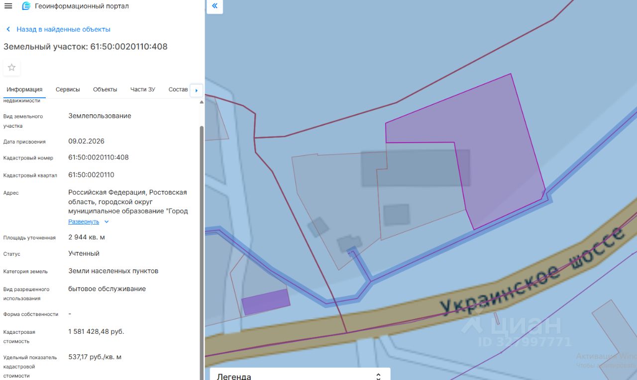637x380 pixels.
Task: Open the Объекты tab
Action: (x=105, y=89)
